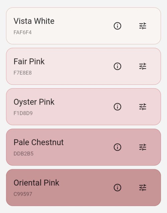This screenshot has height=213, width=167.
Task: Click hex code DDB2B5
Action: tap(23, 154)
